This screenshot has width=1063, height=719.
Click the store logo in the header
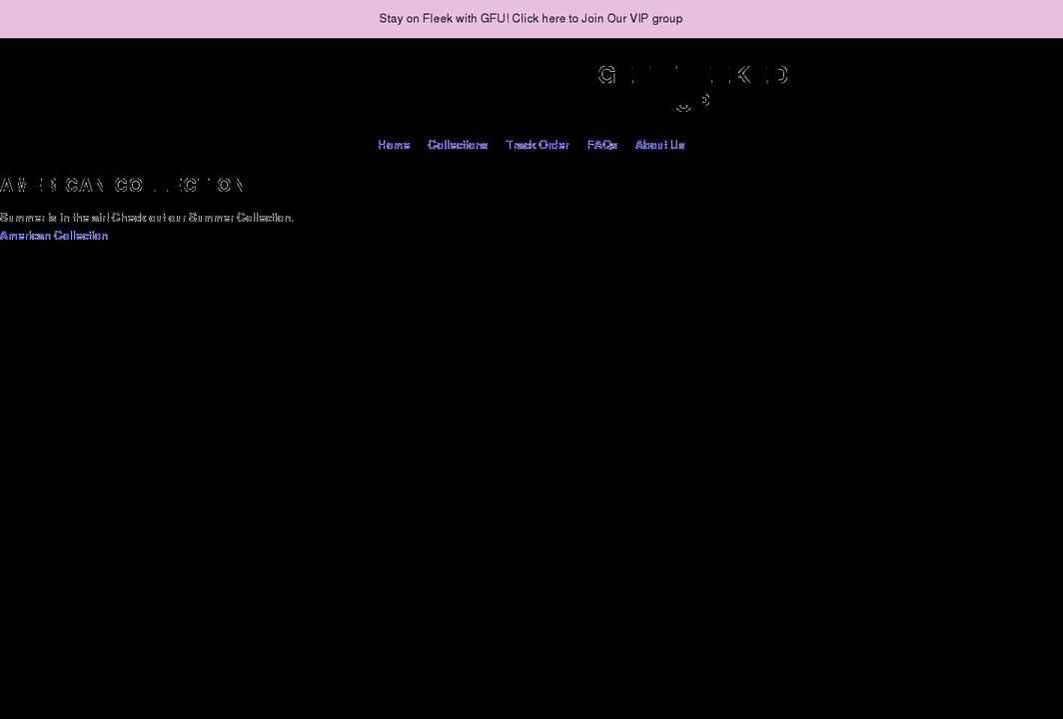[x=693, y=88]
